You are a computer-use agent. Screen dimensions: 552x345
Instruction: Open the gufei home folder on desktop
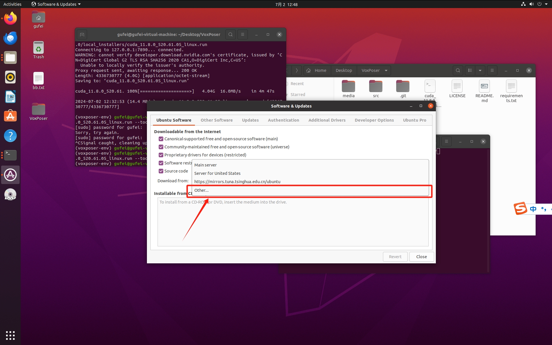pyautogui.click(x=39, y=20)
